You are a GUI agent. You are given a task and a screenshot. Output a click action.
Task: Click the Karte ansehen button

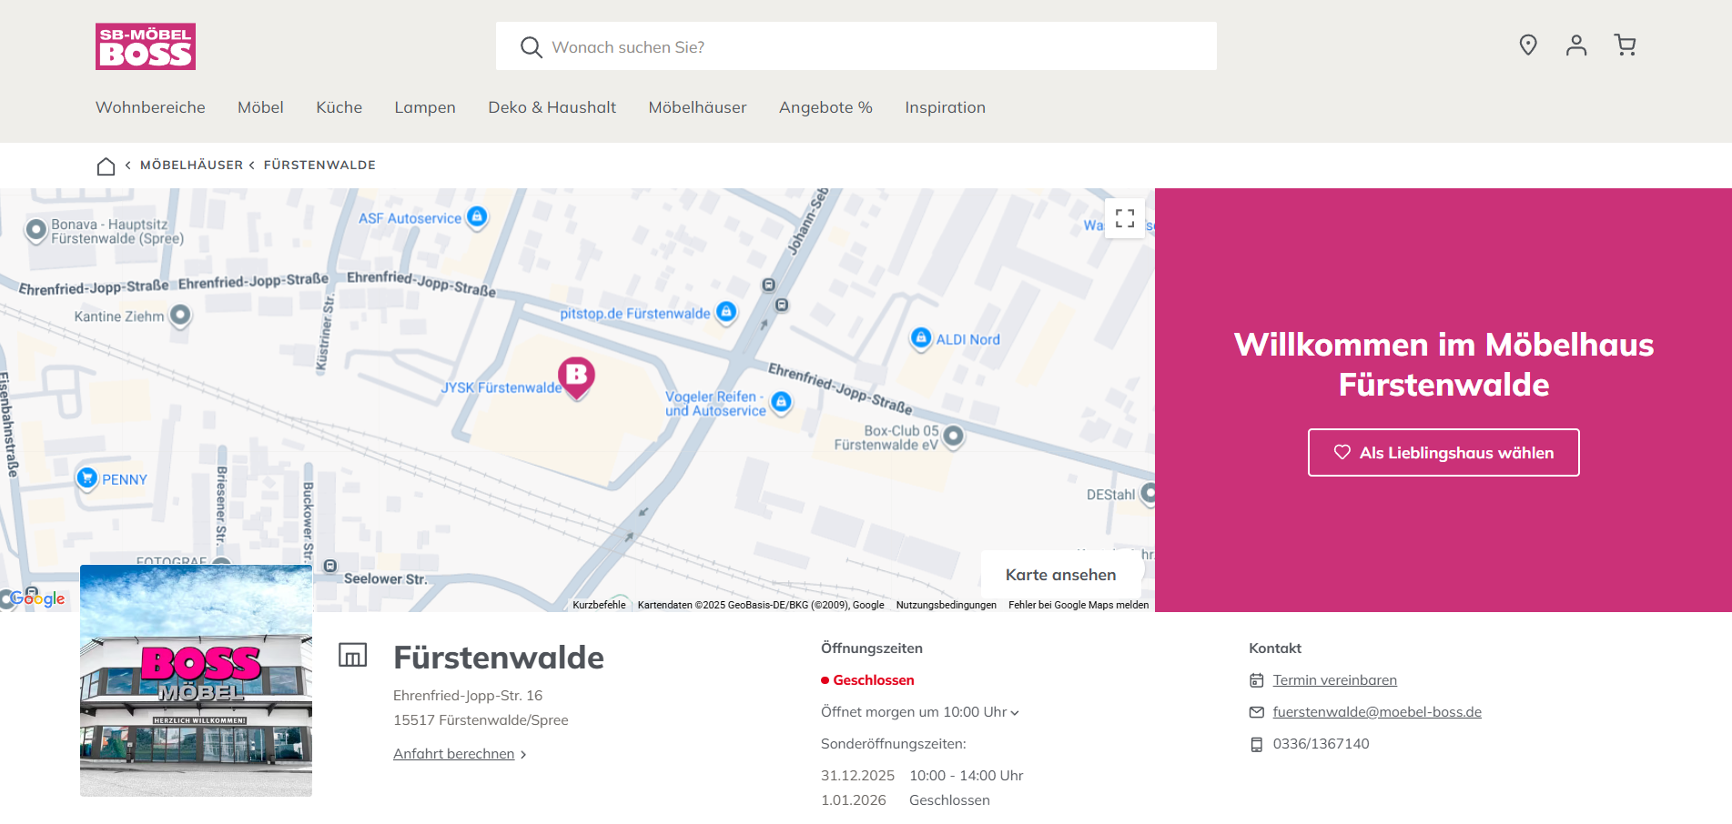pyautogui.click(x=1060, y=575)
